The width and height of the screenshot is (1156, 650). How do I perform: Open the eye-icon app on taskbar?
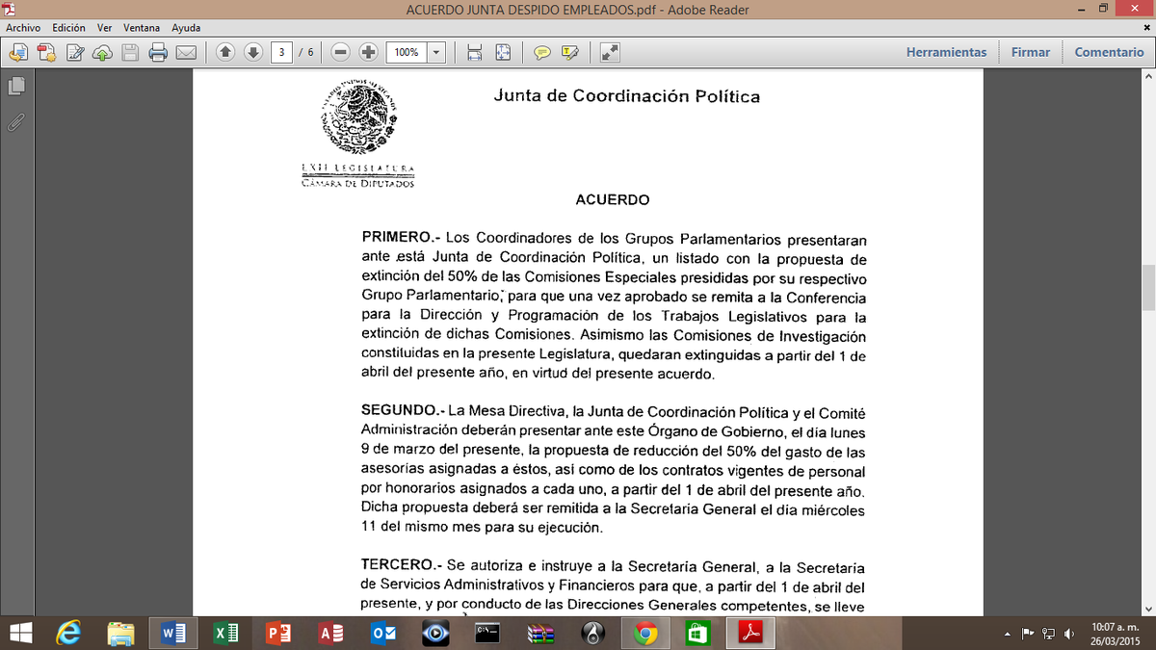[435, 634]
